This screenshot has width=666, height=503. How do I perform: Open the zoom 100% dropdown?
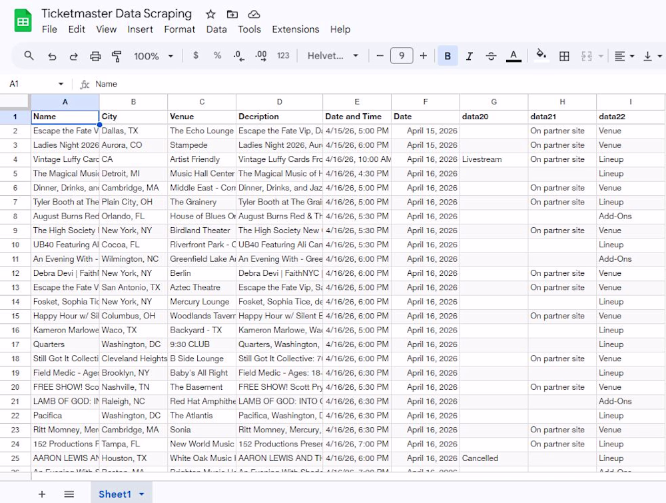point(153,56)
